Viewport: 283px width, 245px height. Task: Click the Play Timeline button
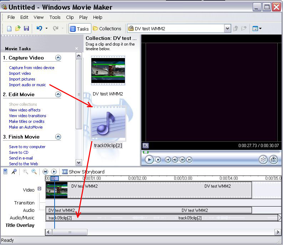point(54,172)
